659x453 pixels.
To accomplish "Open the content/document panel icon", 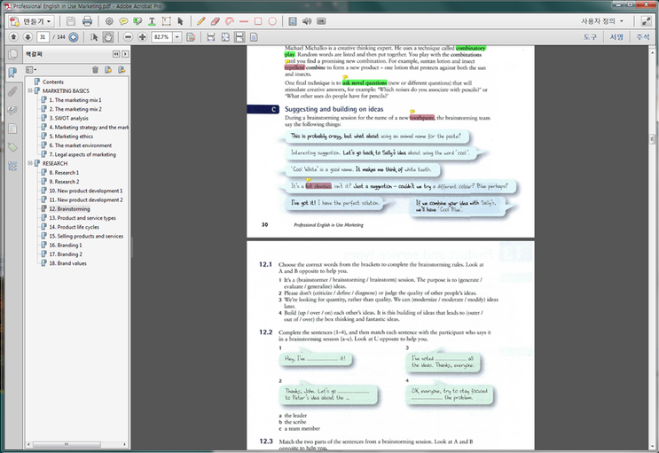I will [x=12, y=129].
